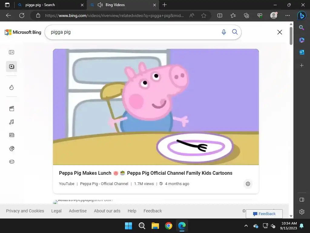Open Gaming controller icon in sidebar
Viewport: 310px width, 233px height.
click(x=12, y=162)
